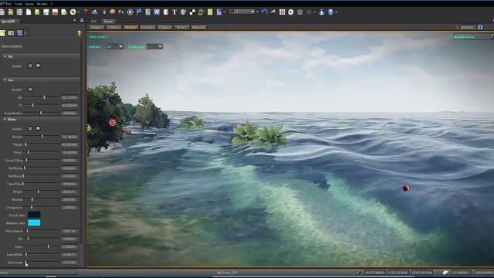Click the white E document icon
Image resolution: width=494 pixels, height=278 pixels.
[165, 12]
